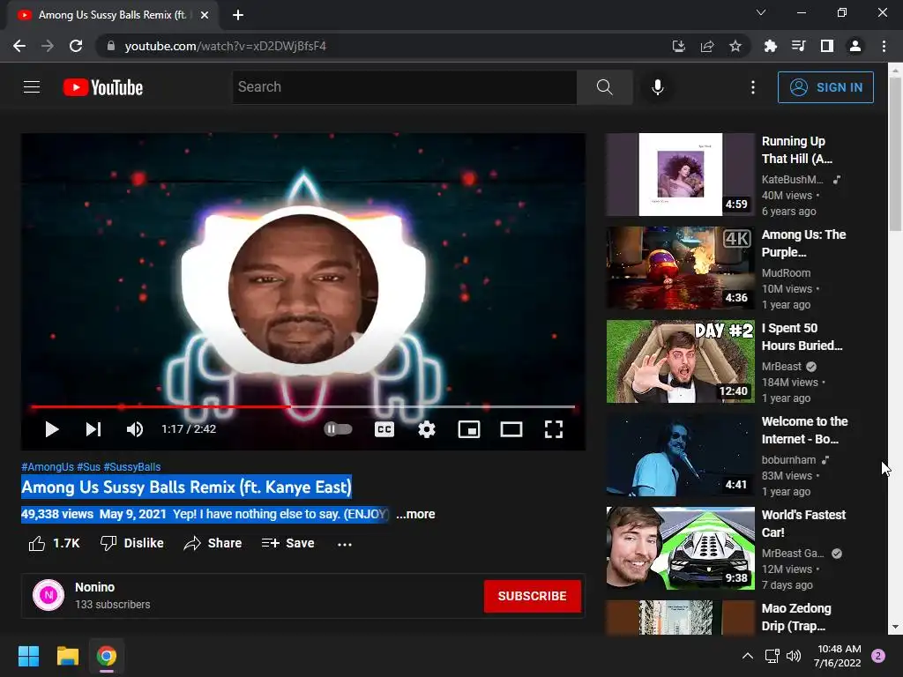Open the taskbar clock and date
This screenshot has height=677, width=903.
pos(838,656)
